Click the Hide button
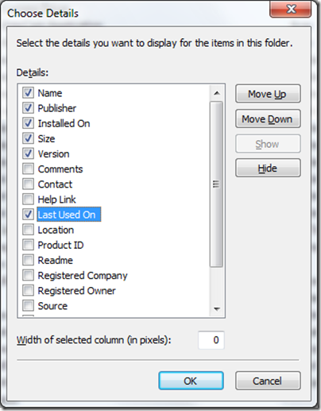Screen dimensions: 321x411 tap(268, 168)
